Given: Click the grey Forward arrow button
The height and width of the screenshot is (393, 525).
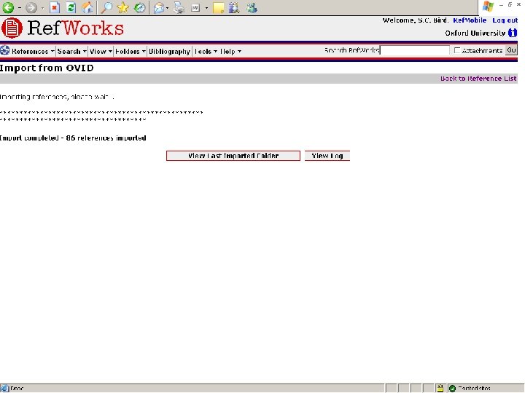Looking at the screenshot, I should tap(31, 7).
